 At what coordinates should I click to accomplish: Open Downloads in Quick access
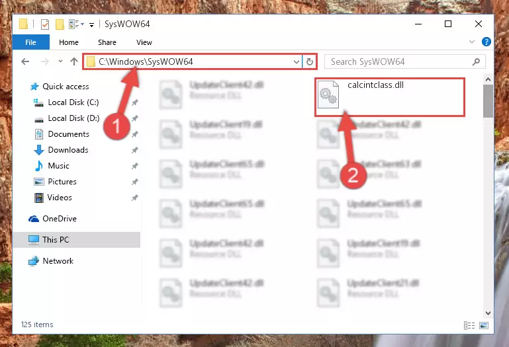tap(68, 150)
